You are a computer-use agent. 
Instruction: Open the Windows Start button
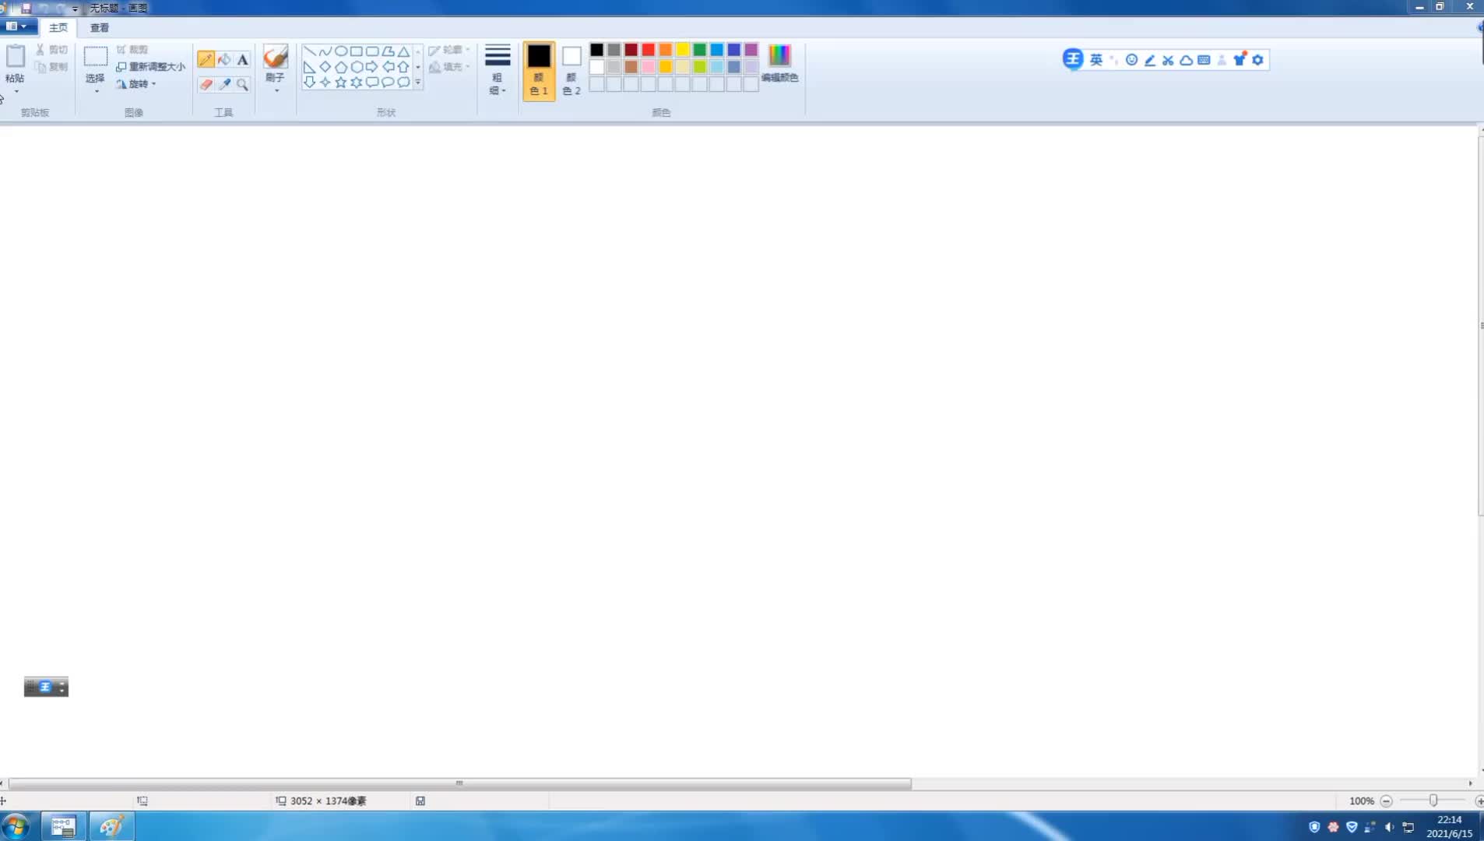click(x=16, y=826)
